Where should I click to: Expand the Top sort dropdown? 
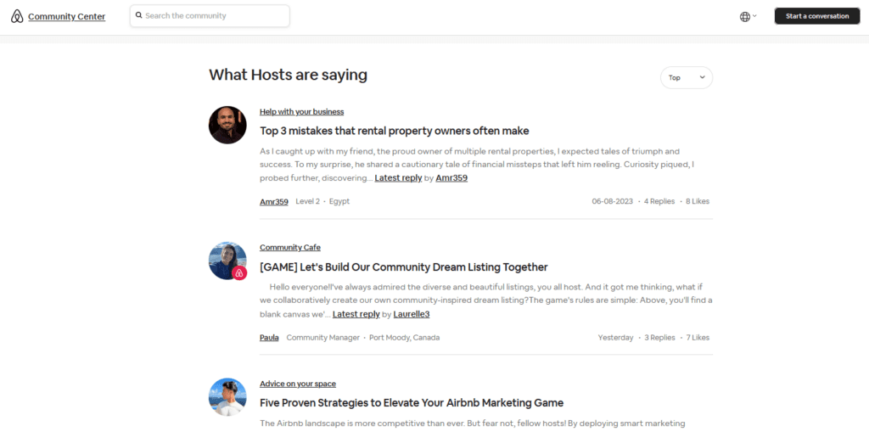click(686, 77)
